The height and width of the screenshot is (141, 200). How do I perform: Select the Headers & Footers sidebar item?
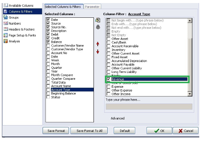click(x=22, y=29)
